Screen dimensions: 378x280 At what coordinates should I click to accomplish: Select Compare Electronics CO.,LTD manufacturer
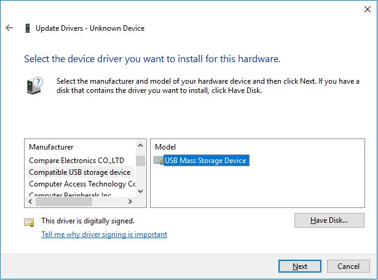[x=80, y=161]
